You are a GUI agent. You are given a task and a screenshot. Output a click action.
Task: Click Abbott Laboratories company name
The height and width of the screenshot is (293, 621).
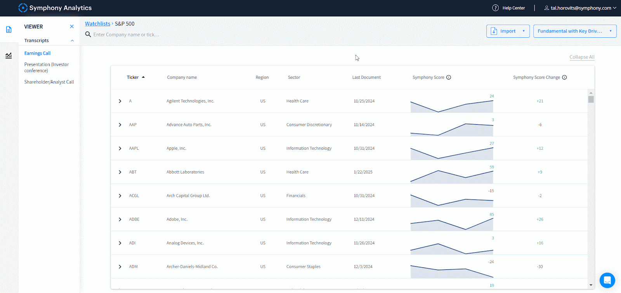[185, 172]
